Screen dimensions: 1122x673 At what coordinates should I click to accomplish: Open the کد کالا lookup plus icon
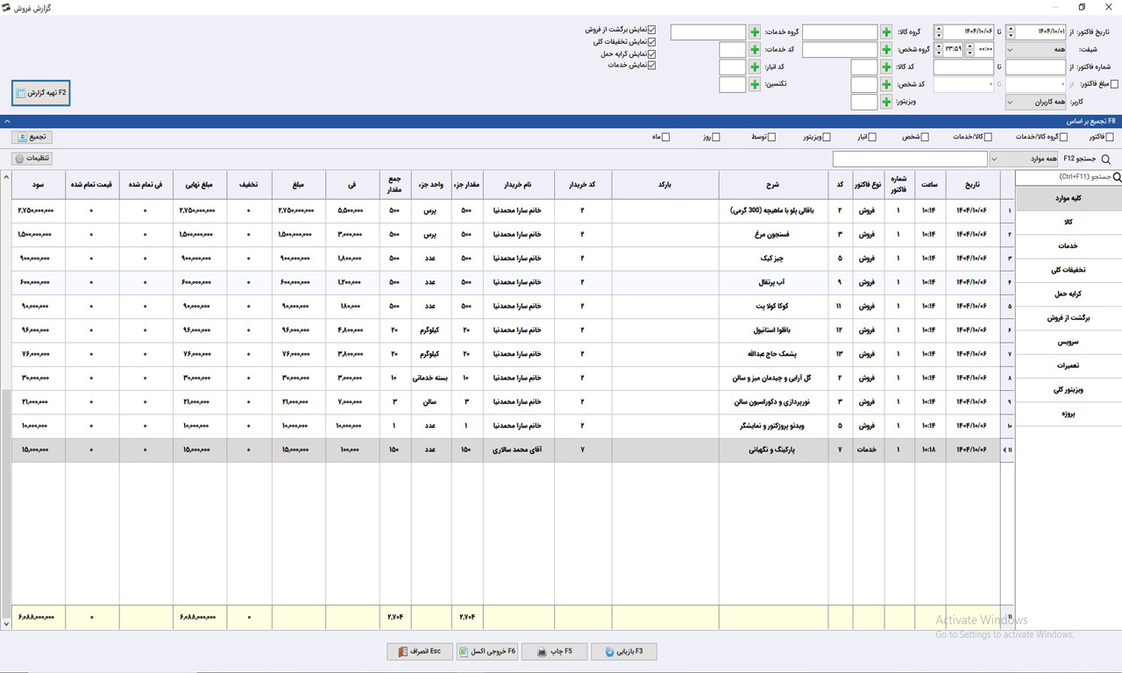coord(886,67)
